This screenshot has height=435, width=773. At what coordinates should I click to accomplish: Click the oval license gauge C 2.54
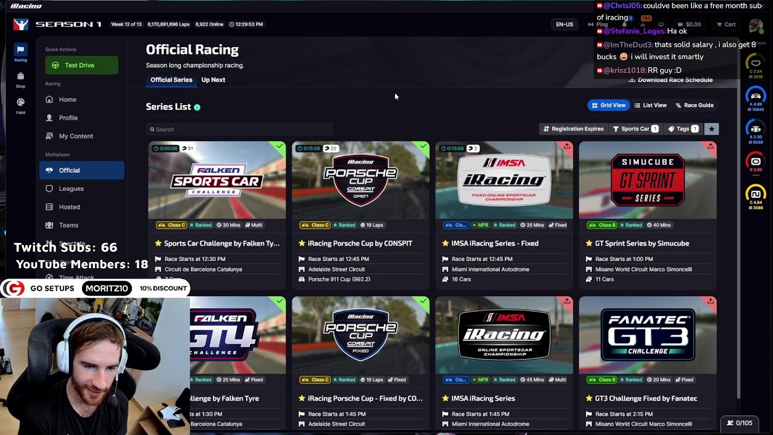coord(755,66)
